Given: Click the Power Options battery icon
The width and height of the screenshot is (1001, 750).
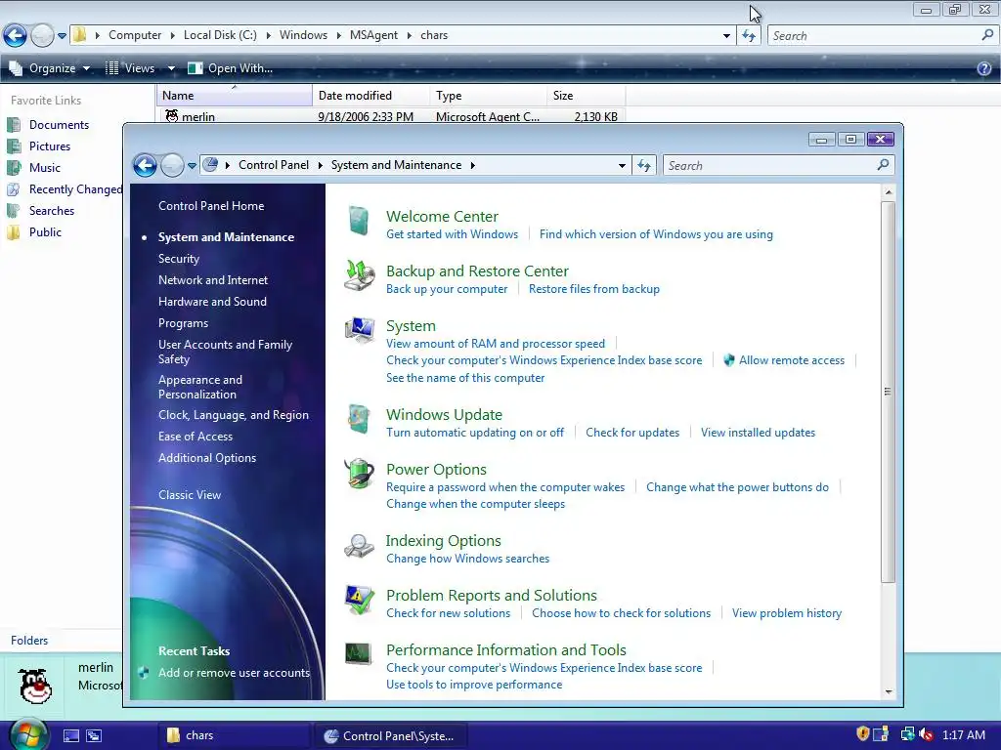Looking at the screenshot, I should tap(360, 474).
